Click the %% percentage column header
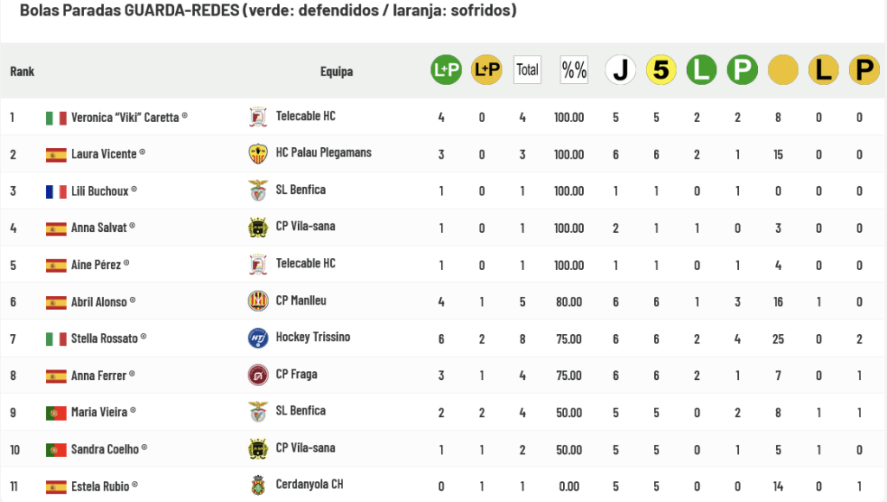 [x=573, y=70]
